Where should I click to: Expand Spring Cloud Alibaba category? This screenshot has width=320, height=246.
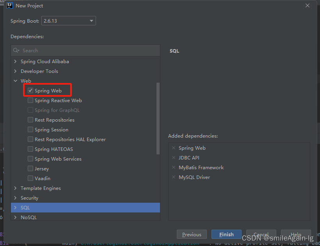(x=15, y=61)
